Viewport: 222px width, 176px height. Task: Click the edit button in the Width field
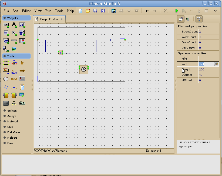(216, 64)
